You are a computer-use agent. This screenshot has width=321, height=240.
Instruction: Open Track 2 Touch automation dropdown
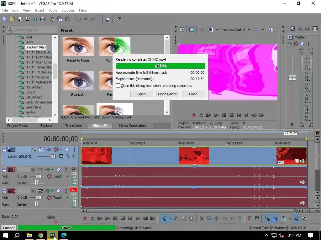pos(67,176)
